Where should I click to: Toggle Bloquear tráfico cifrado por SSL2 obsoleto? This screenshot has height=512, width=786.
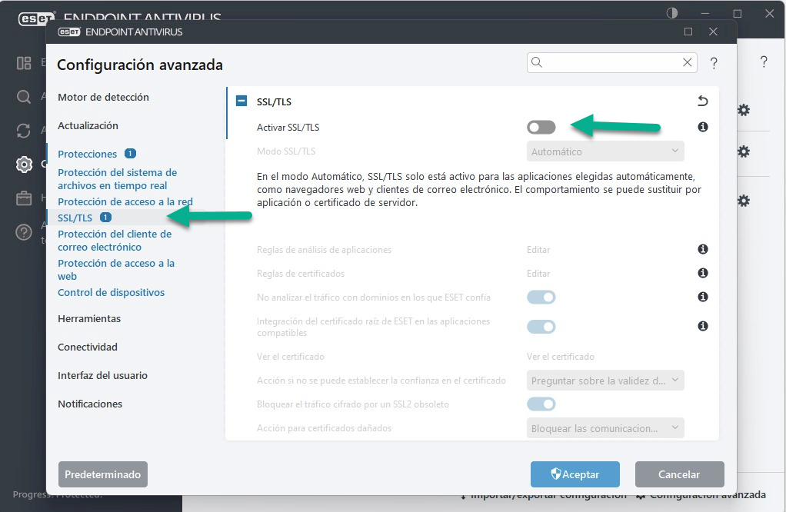click(x=541, y=404)
